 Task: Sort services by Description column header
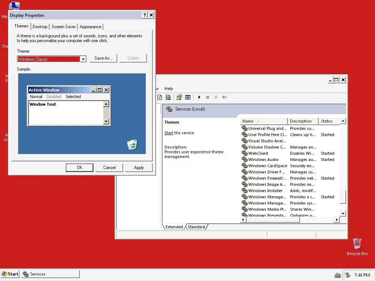(x=303, y=121)
